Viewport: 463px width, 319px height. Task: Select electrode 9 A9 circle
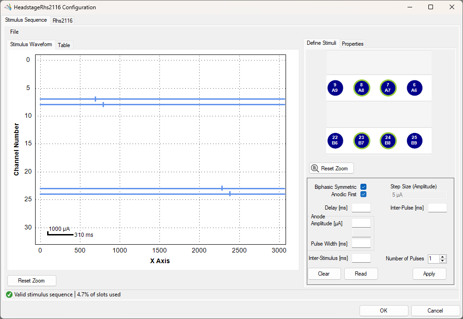pyautogui.click(x=335, y=88)
